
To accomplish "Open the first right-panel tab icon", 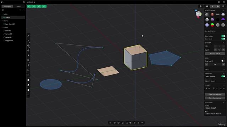I will (207, 6).
